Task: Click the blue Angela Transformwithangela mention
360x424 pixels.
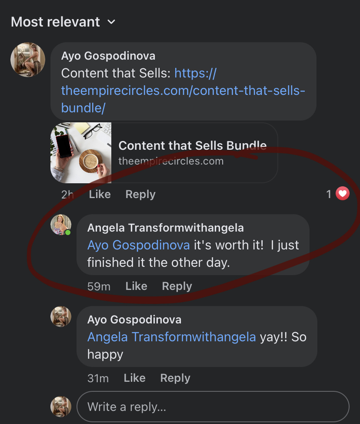Action: click(171, 337)
